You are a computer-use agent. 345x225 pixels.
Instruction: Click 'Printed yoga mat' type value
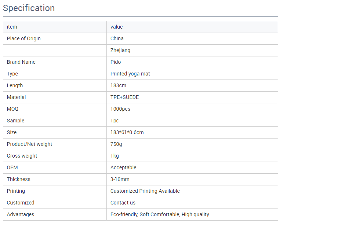[130, 74]
